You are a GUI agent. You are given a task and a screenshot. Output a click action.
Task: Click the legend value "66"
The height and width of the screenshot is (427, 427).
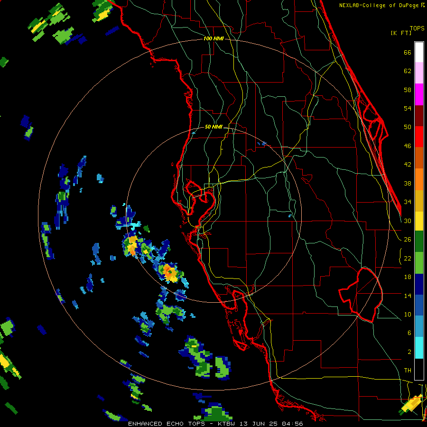tap(408, 53)
